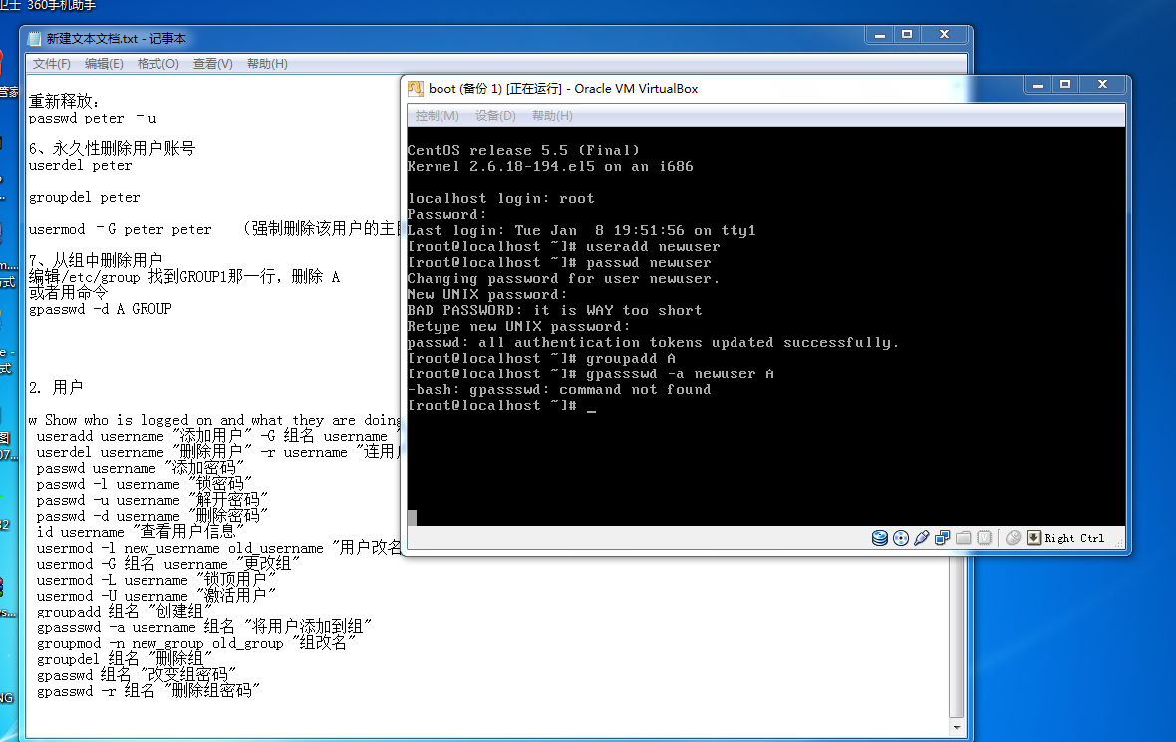Click the 'groupadd 组名' line in Notepad
Image resolution: width=1176 pixels, height=742 pixels.
pyautogui.click(x=125, y=611)
